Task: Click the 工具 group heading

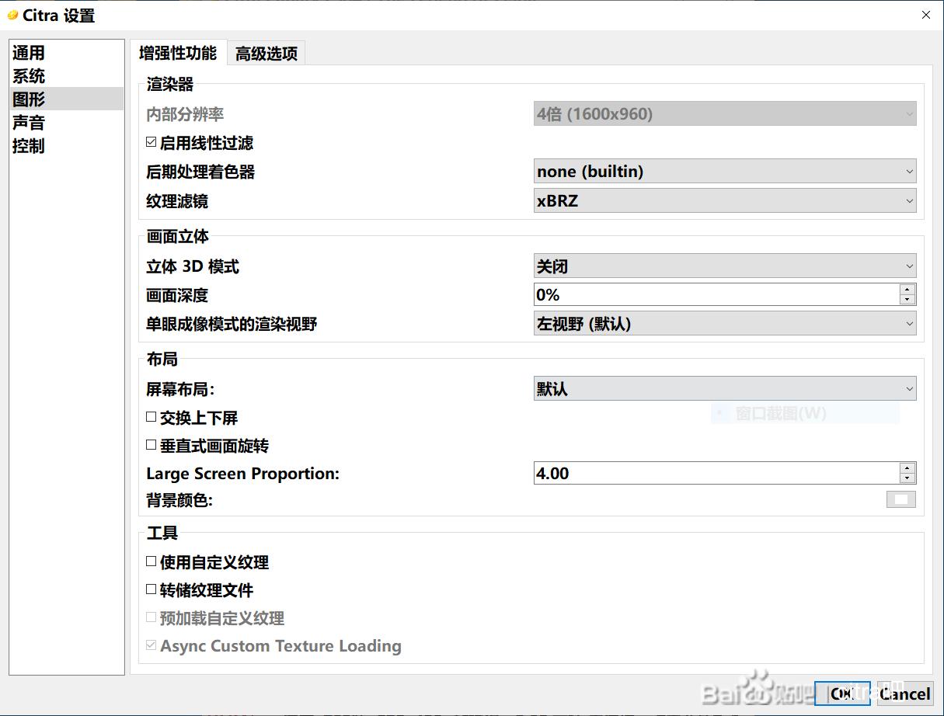Action: click(x=162, y=534)
